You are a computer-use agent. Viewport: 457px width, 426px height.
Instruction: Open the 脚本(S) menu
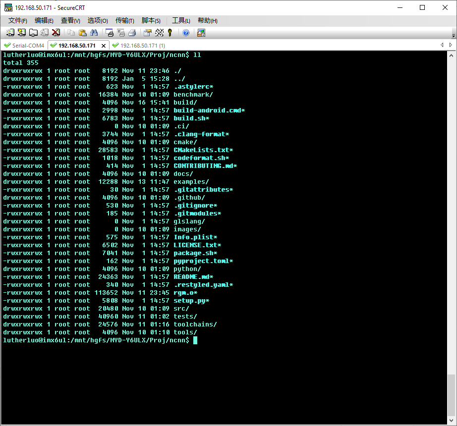(151, 20)
